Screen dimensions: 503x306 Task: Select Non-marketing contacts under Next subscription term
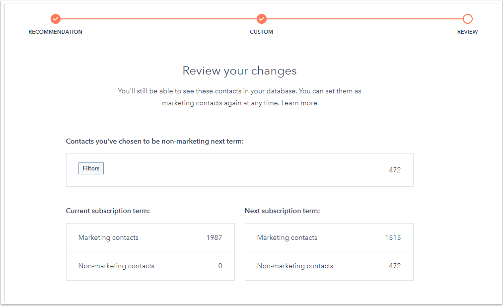point(295,266)
